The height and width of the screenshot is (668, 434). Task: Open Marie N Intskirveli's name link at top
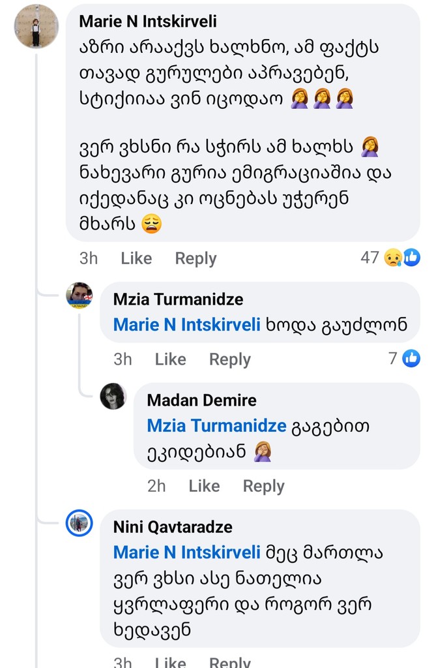[x=148, y=22]
